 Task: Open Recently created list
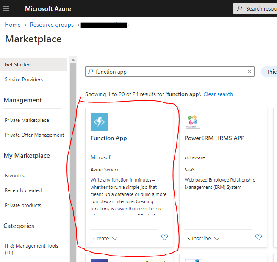(23, 190)
